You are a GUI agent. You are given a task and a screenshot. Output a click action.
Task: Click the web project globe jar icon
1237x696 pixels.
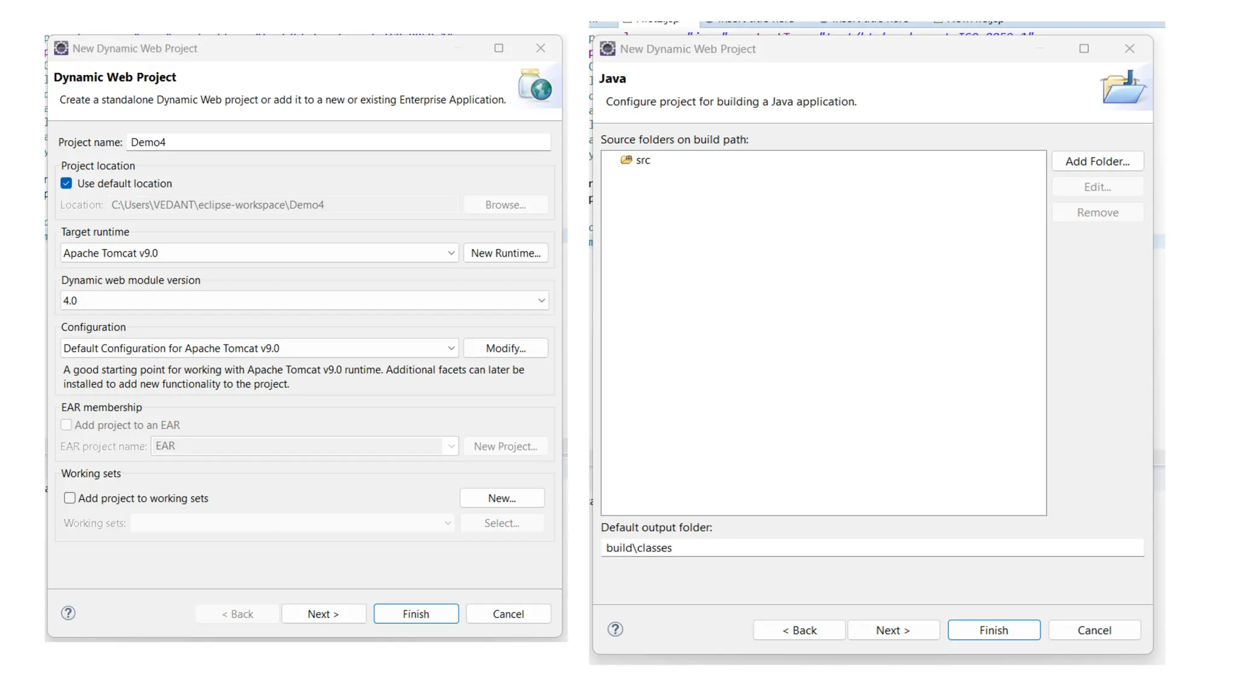[x=535, y=85]
